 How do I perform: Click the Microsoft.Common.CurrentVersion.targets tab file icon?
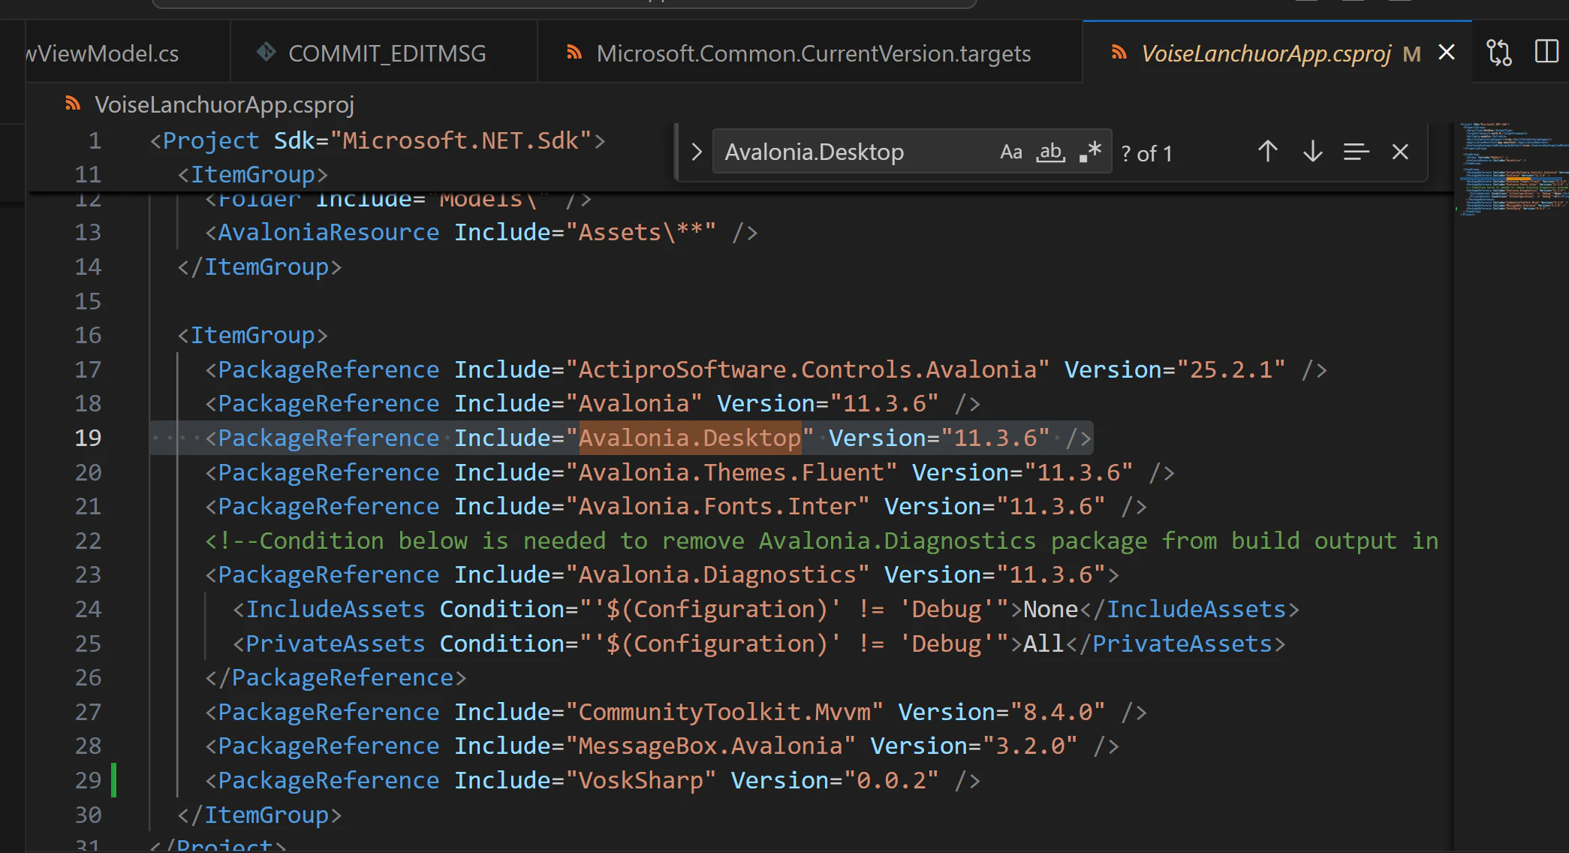coord(574,52)
